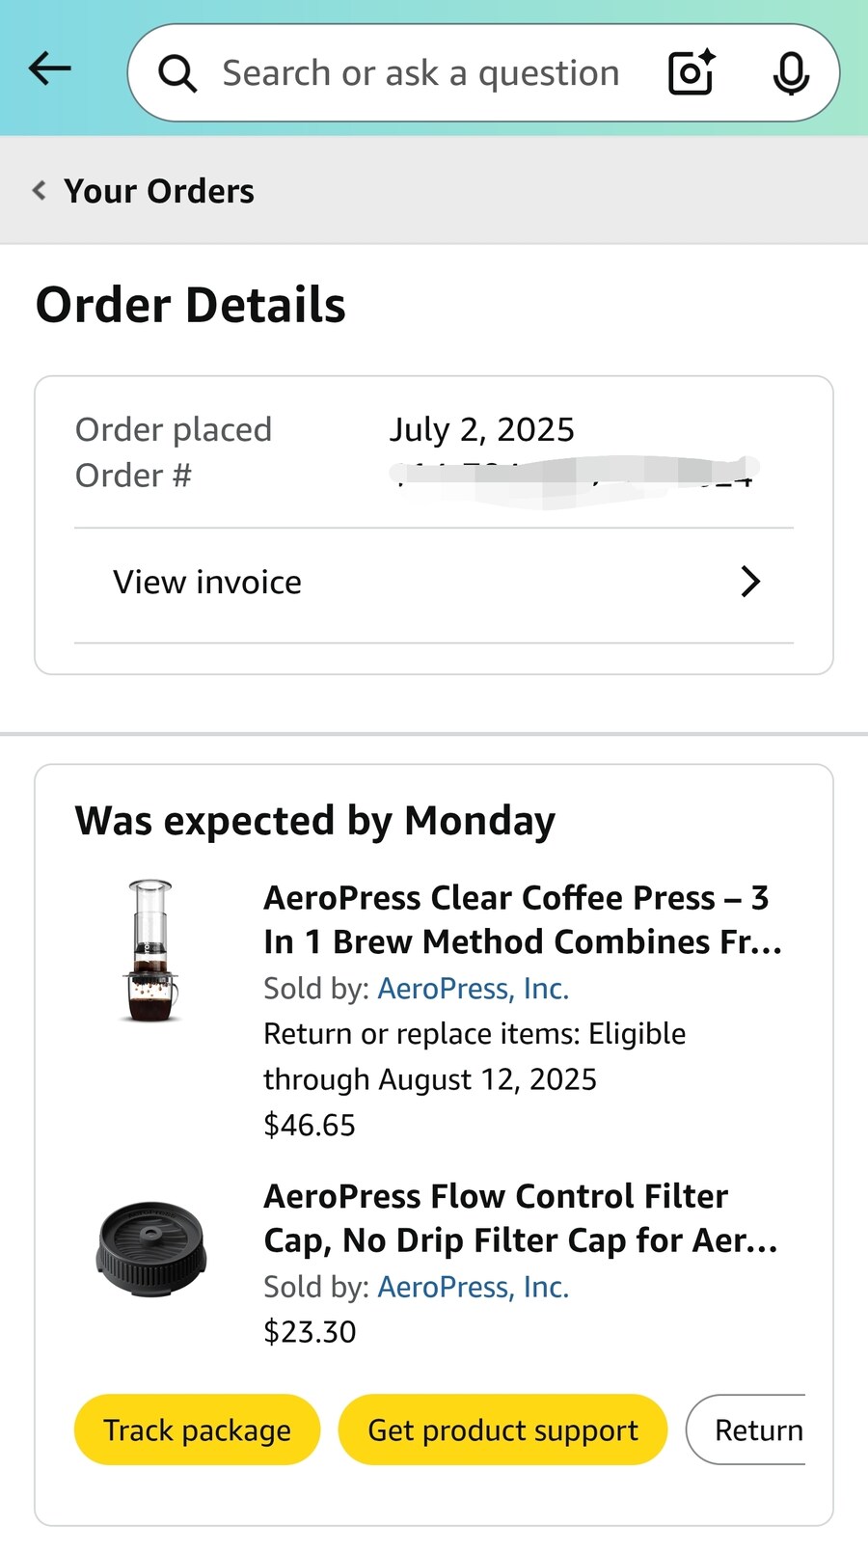Activate microphone voice search
The height and width of the screenshot is (1552, 868).
point(791,73)
